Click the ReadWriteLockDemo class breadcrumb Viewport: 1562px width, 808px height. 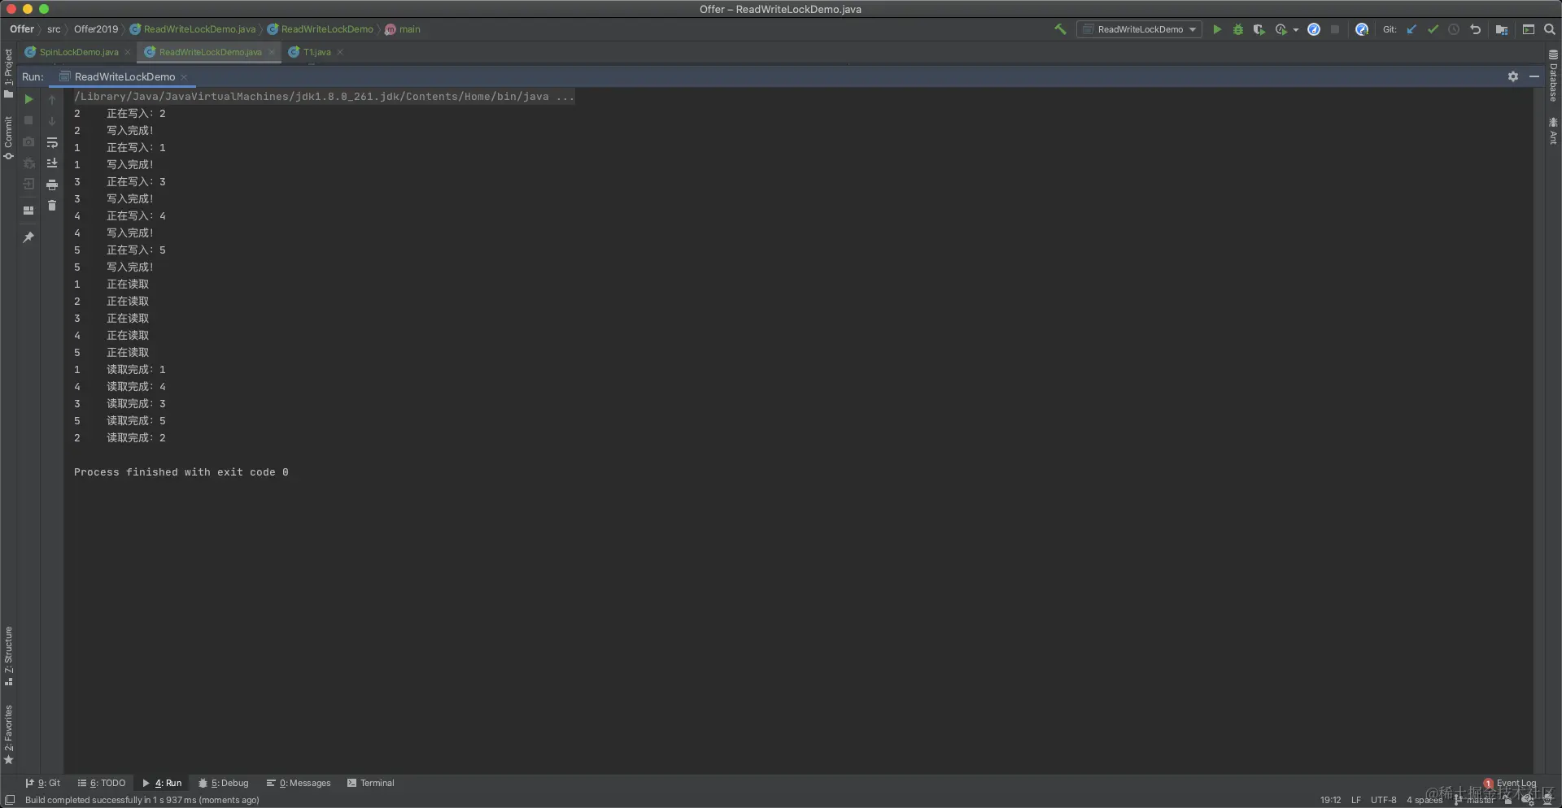tap(321, 29)
